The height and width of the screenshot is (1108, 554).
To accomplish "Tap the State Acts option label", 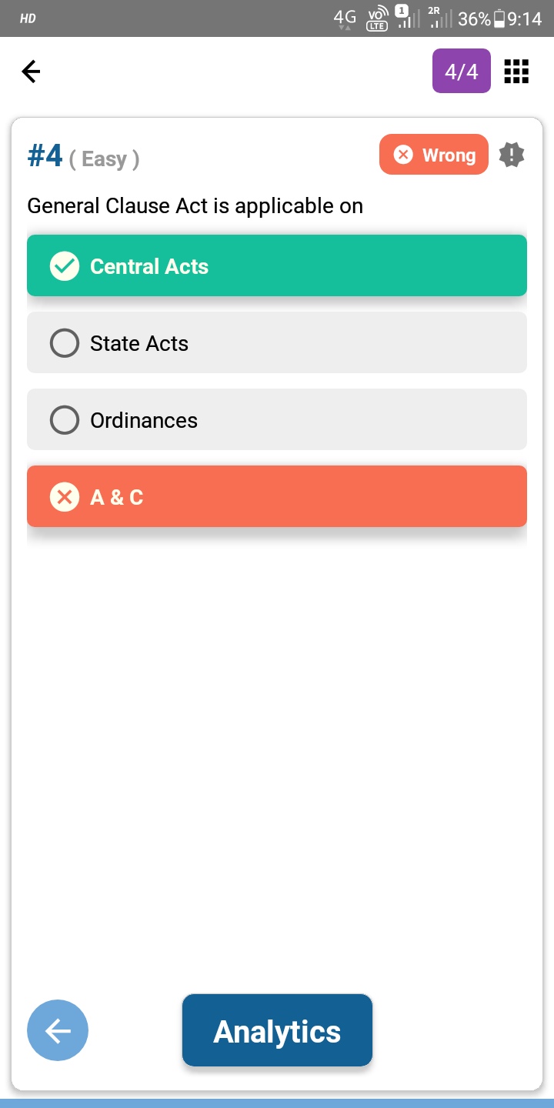I will (139, 343).
